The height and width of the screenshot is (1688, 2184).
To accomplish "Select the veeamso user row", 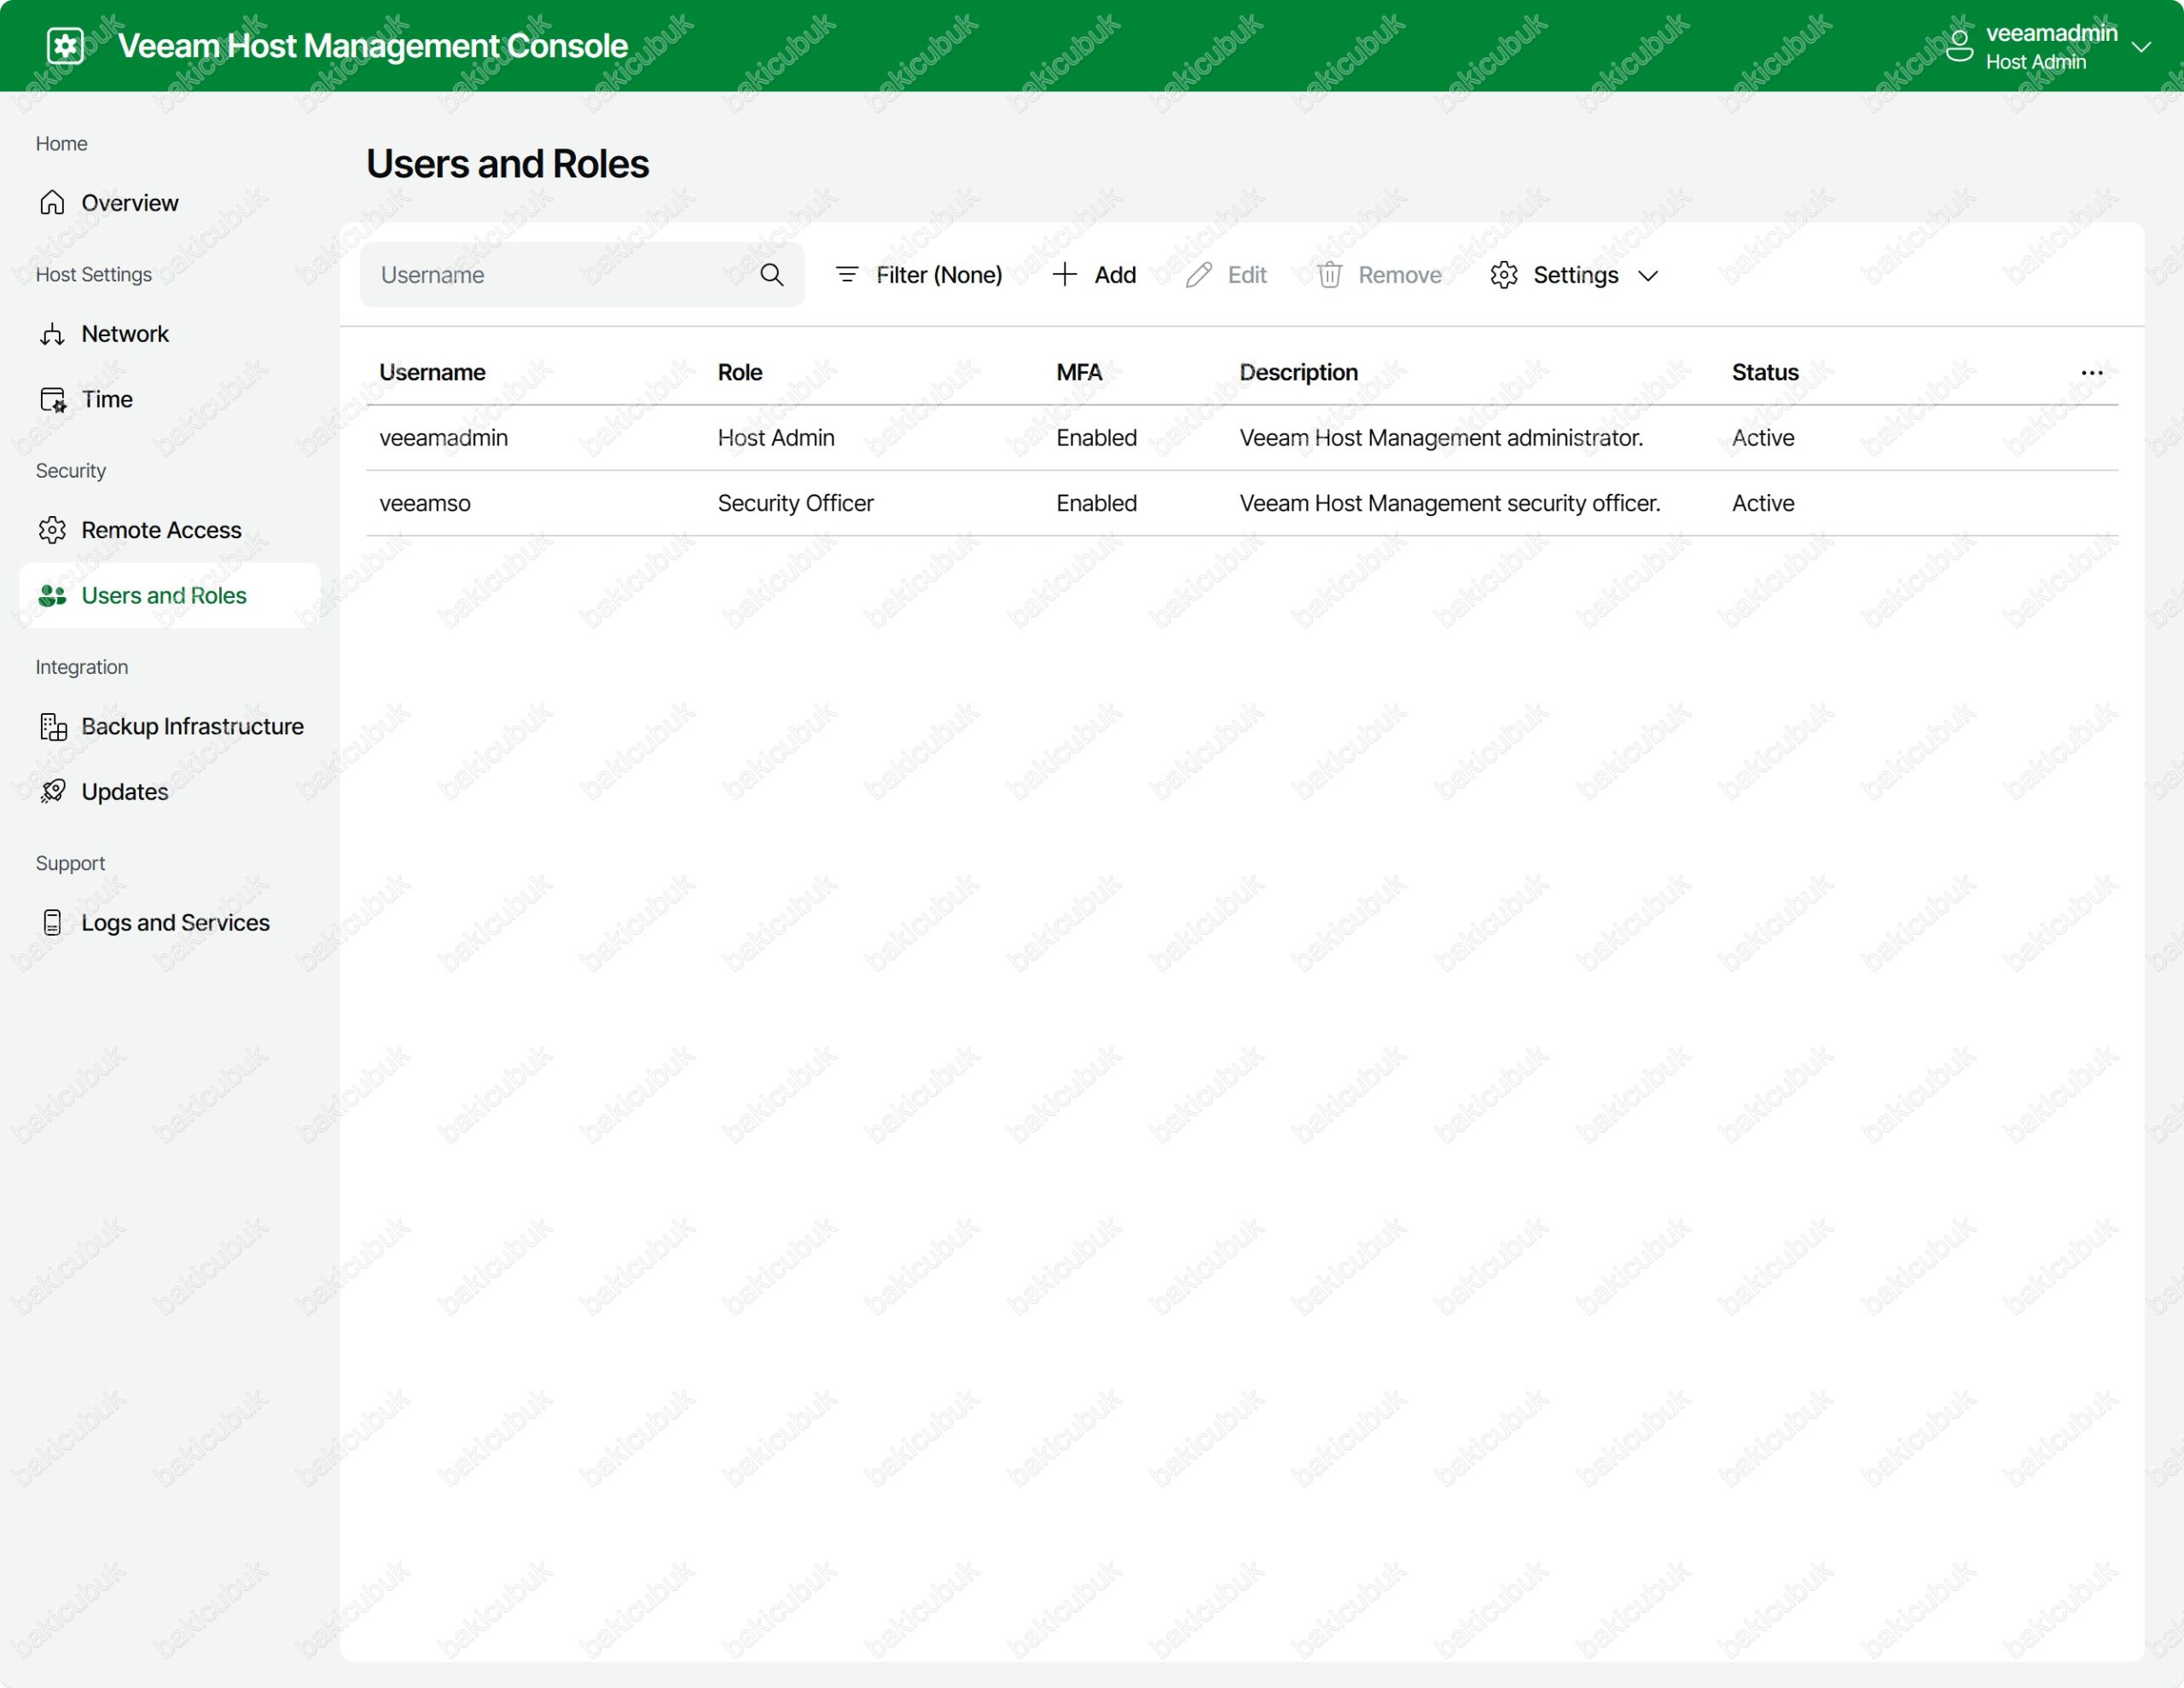I will 424,503.
